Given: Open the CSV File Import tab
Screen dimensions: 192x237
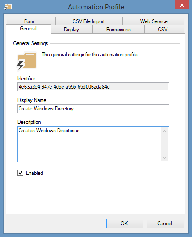Looking at the screenshot, I should coord(89,21).
